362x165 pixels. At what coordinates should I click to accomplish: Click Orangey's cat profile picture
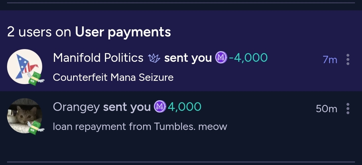pos(25,116)
